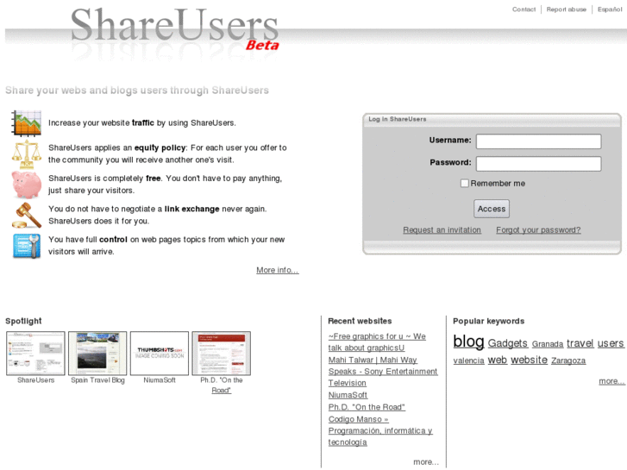The width and height of the screenshot is (627, 470).
Task: Open ~Free graphics for u recent website
Action: [377, 342]
